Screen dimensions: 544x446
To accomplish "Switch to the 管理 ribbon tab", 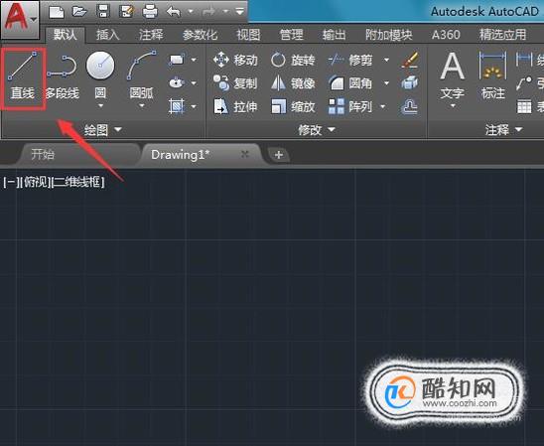I will point(292,35).
